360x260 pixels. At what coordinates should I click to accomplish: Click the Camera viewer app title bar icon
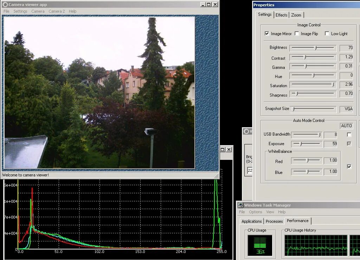[5, 5]
